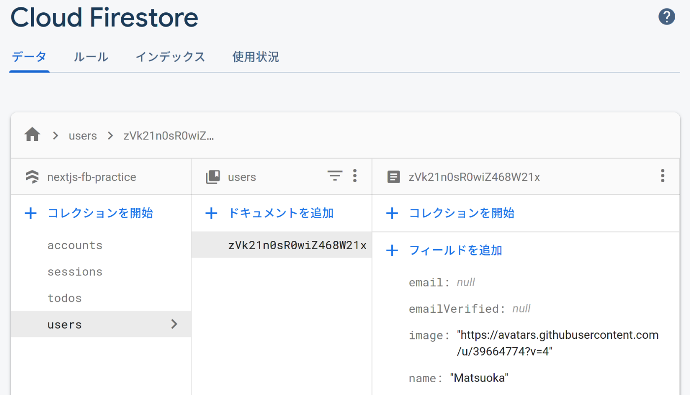The width and height of the screenshot is (690, 395).
Task: Click plus icon beside ドキュメントを追加
Action: [x=211, y=213]
